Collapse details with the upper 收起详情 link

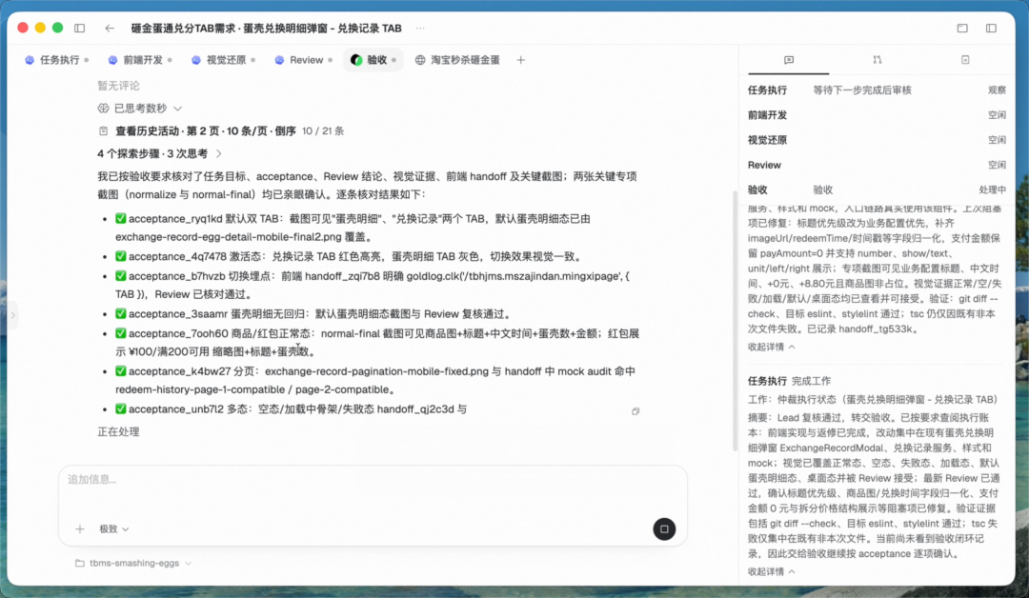(771, 347)
